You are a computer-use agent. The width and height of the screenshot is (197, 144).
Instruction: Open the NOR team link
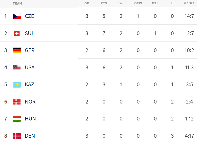point(30,102)
